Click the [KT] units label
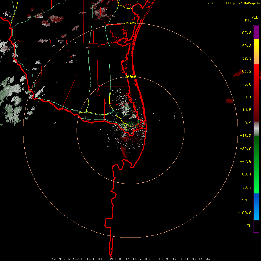Screen dimensions: 261x261 (x=248, y=20)
